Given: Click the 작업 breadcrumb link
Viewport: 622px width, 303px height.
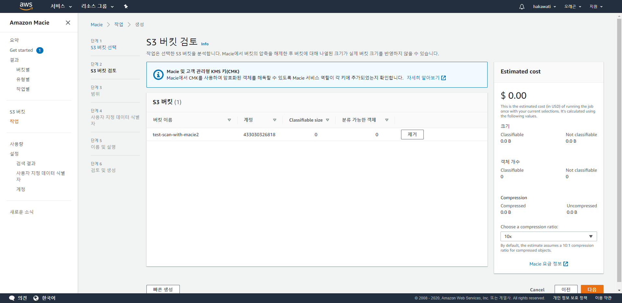Looking at the screenshot, I should point(119,25).
